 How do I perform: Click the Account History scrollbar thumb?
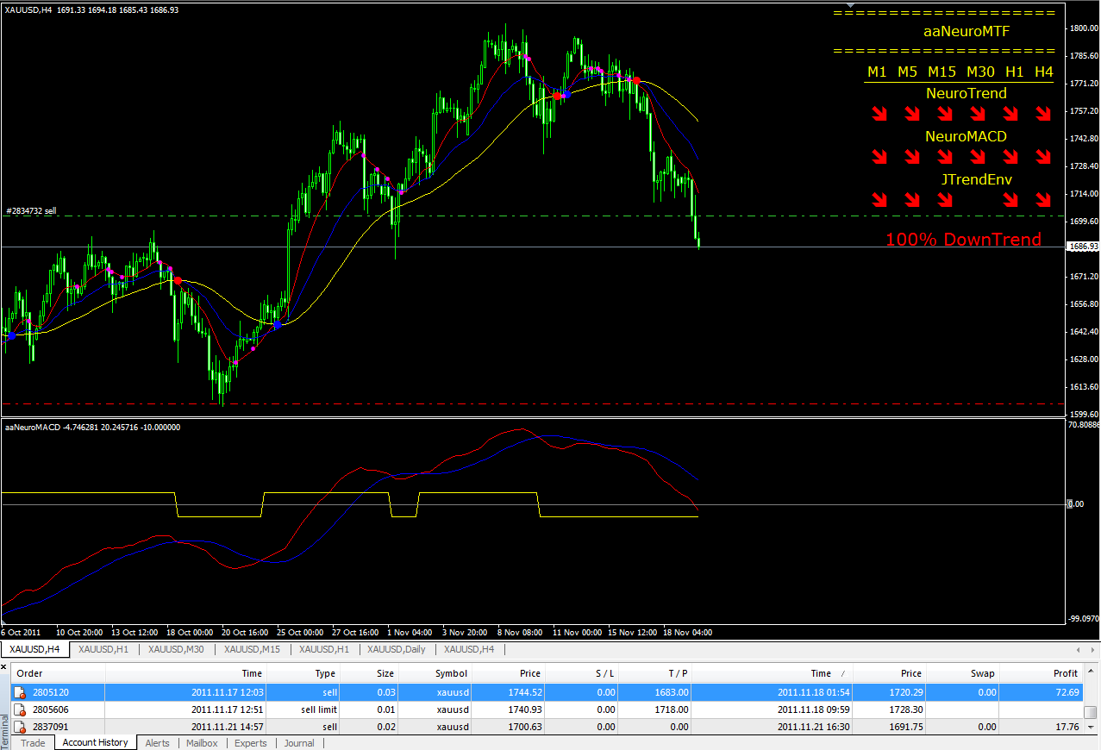tap(1091, 711)
